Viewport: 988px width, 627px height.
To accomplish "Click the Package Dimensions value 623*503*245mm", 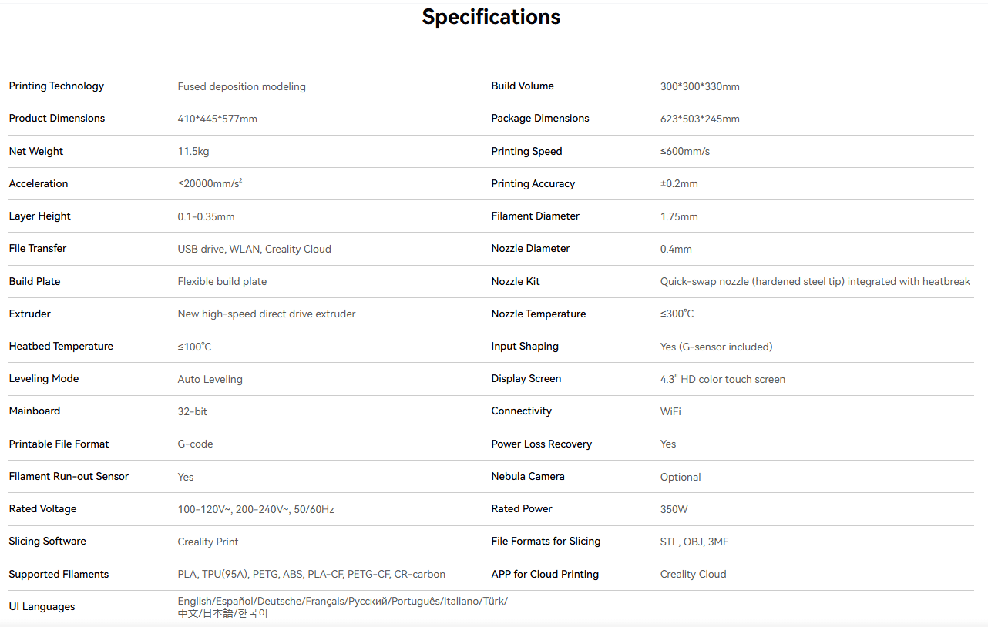I will point(699,119).
